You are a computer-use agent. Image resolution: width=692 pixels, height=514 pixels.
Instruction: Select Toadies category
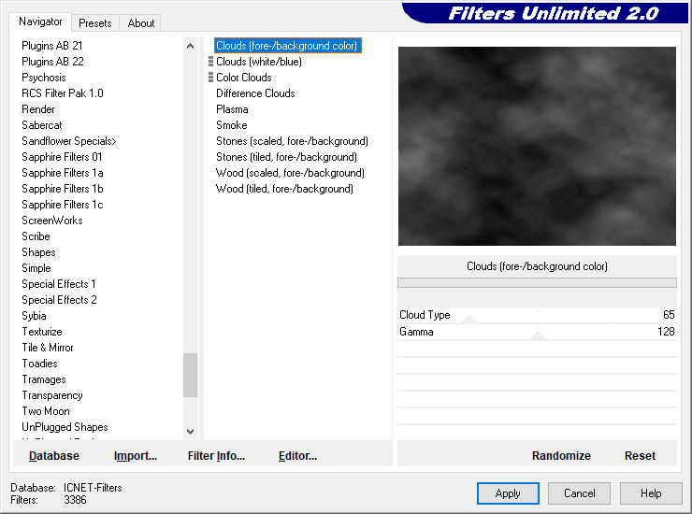39,364
